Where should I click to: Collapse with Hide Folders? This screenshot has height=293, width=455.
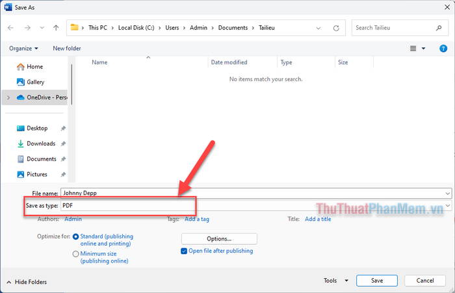coord(27,282)
